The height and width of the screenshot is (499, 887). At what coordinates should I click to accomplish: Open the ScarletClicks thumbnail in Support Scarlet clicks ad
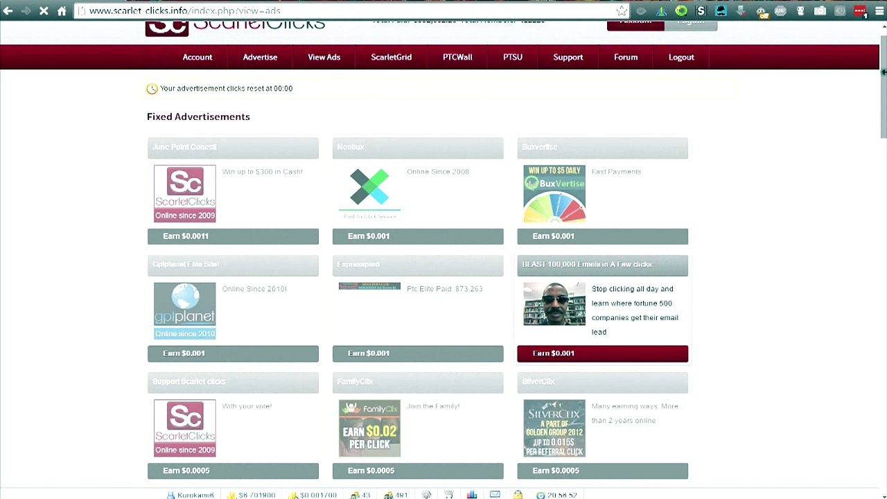[x=185, y=428]
